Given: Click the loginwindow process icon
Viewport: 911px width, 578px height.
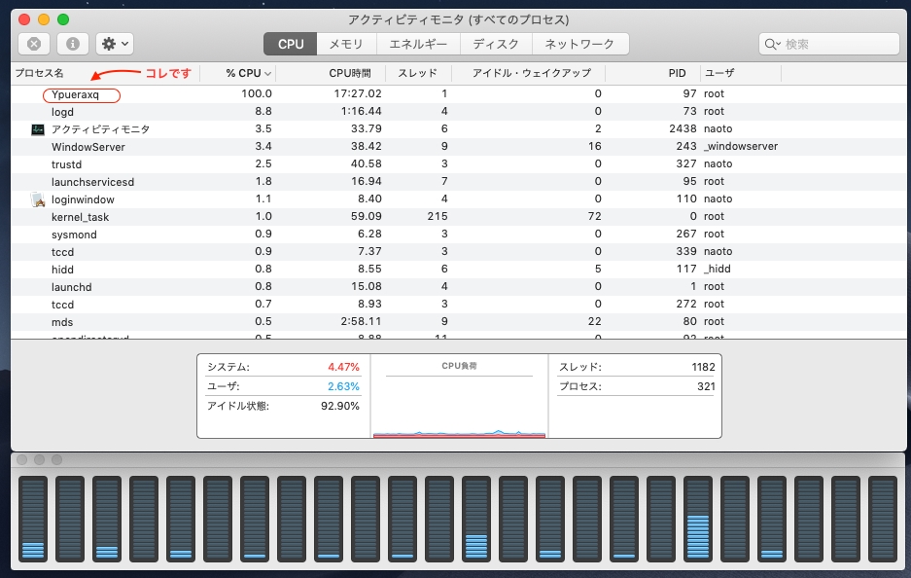Looking at the screenshot, I should 38,199.
